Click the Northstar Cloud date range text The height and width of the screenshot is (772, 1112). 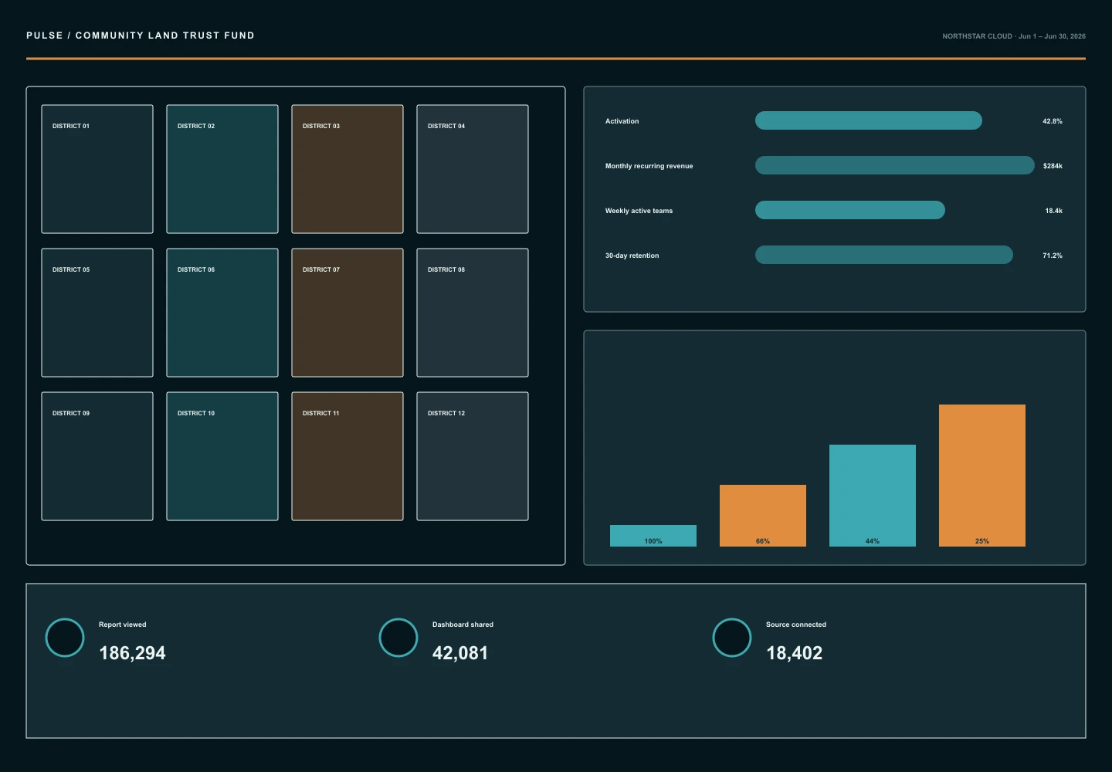[1014, 36]
